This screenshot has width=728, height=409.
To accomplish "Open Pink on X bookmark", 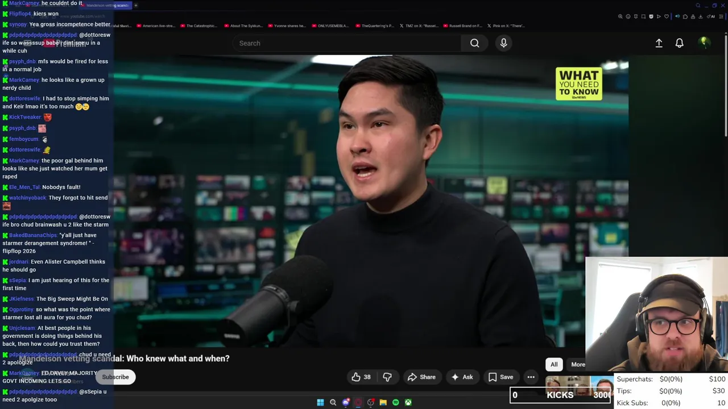I will pos(506,26).
